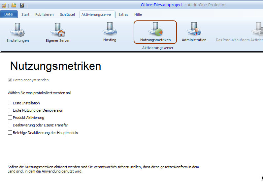Toggle the Daten anonym senden checkbox
This screenshot has height=190, width=263.
click(x=10, y=80)
